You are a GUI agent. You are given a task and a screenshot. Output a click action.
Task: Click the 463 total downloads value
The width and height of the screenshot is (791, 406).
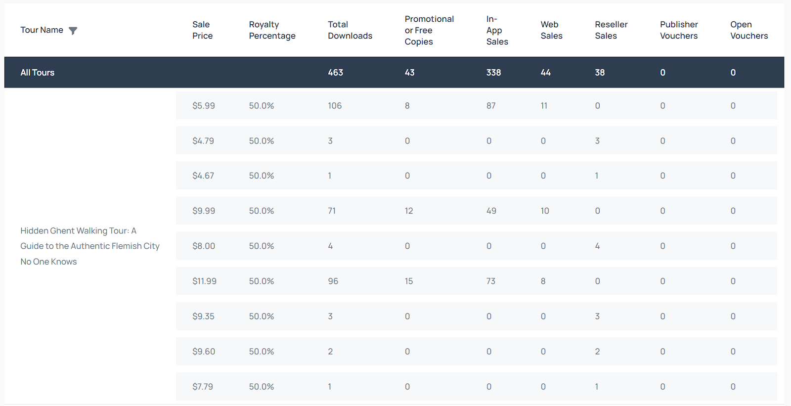tap(335, 73)
